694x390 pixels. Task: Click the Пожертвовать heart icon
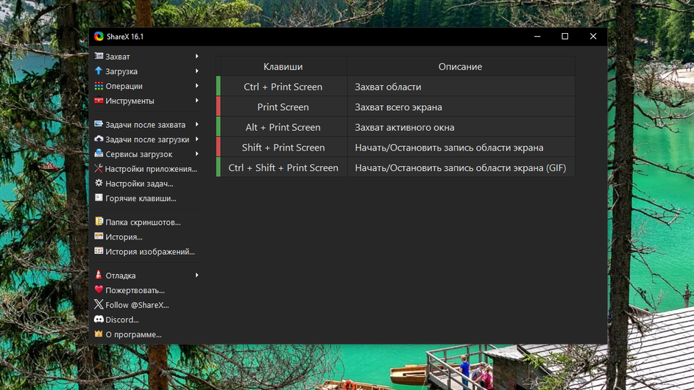(99, 289)
